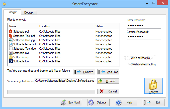The width and height of the screenshot is (170, 109).
Task: Click the music note icon beside Softpedia tested.mid
Action: point(11,44)
